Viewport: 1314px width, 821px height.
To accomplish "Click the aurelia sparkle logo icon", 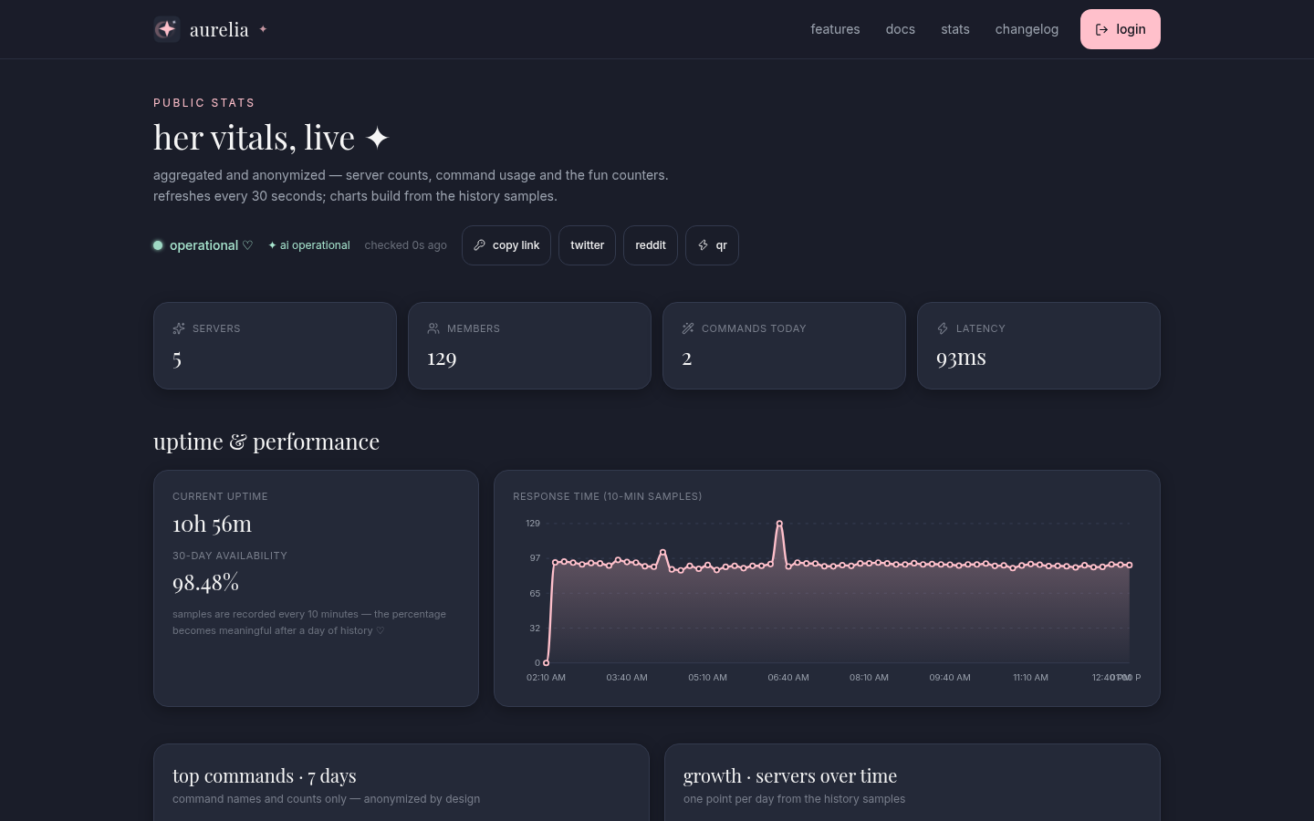I will tap(166, 29).
